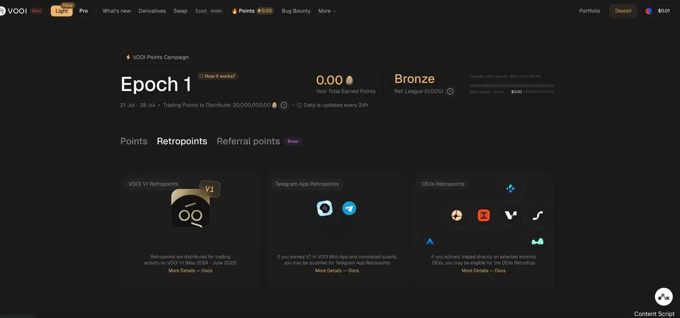Click the white V-shaped DEX icon

pos(511,216)
